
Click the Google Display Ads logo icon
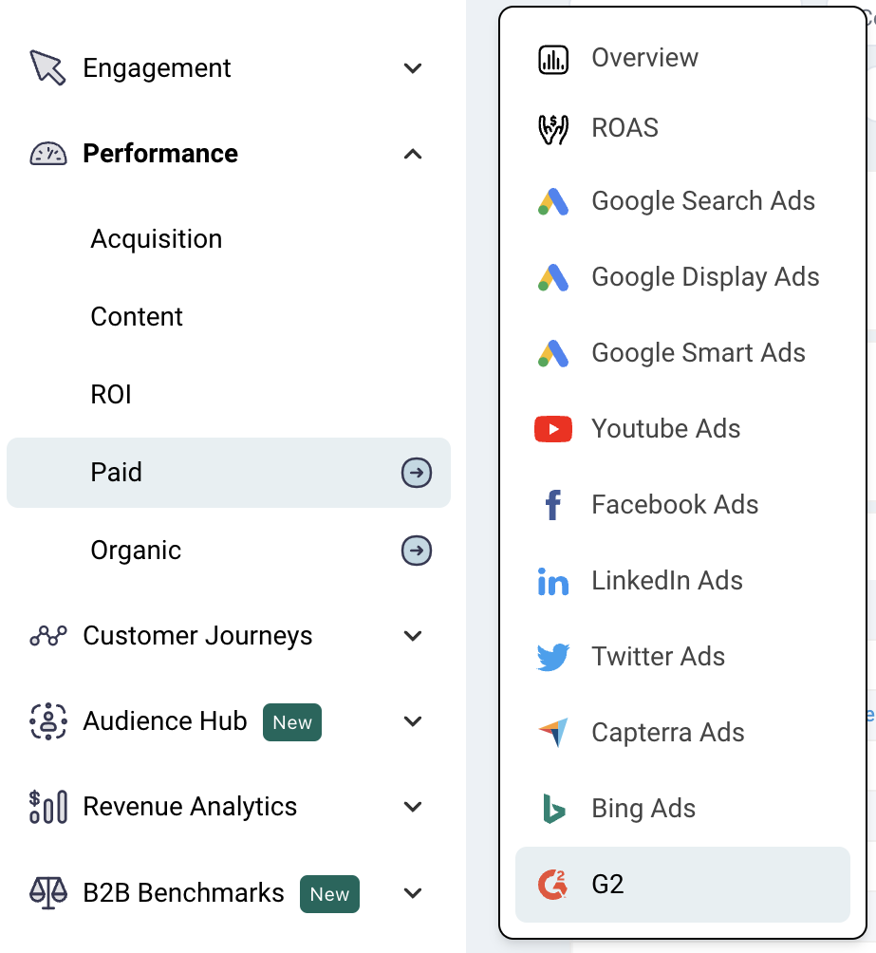tap(553, 278)
